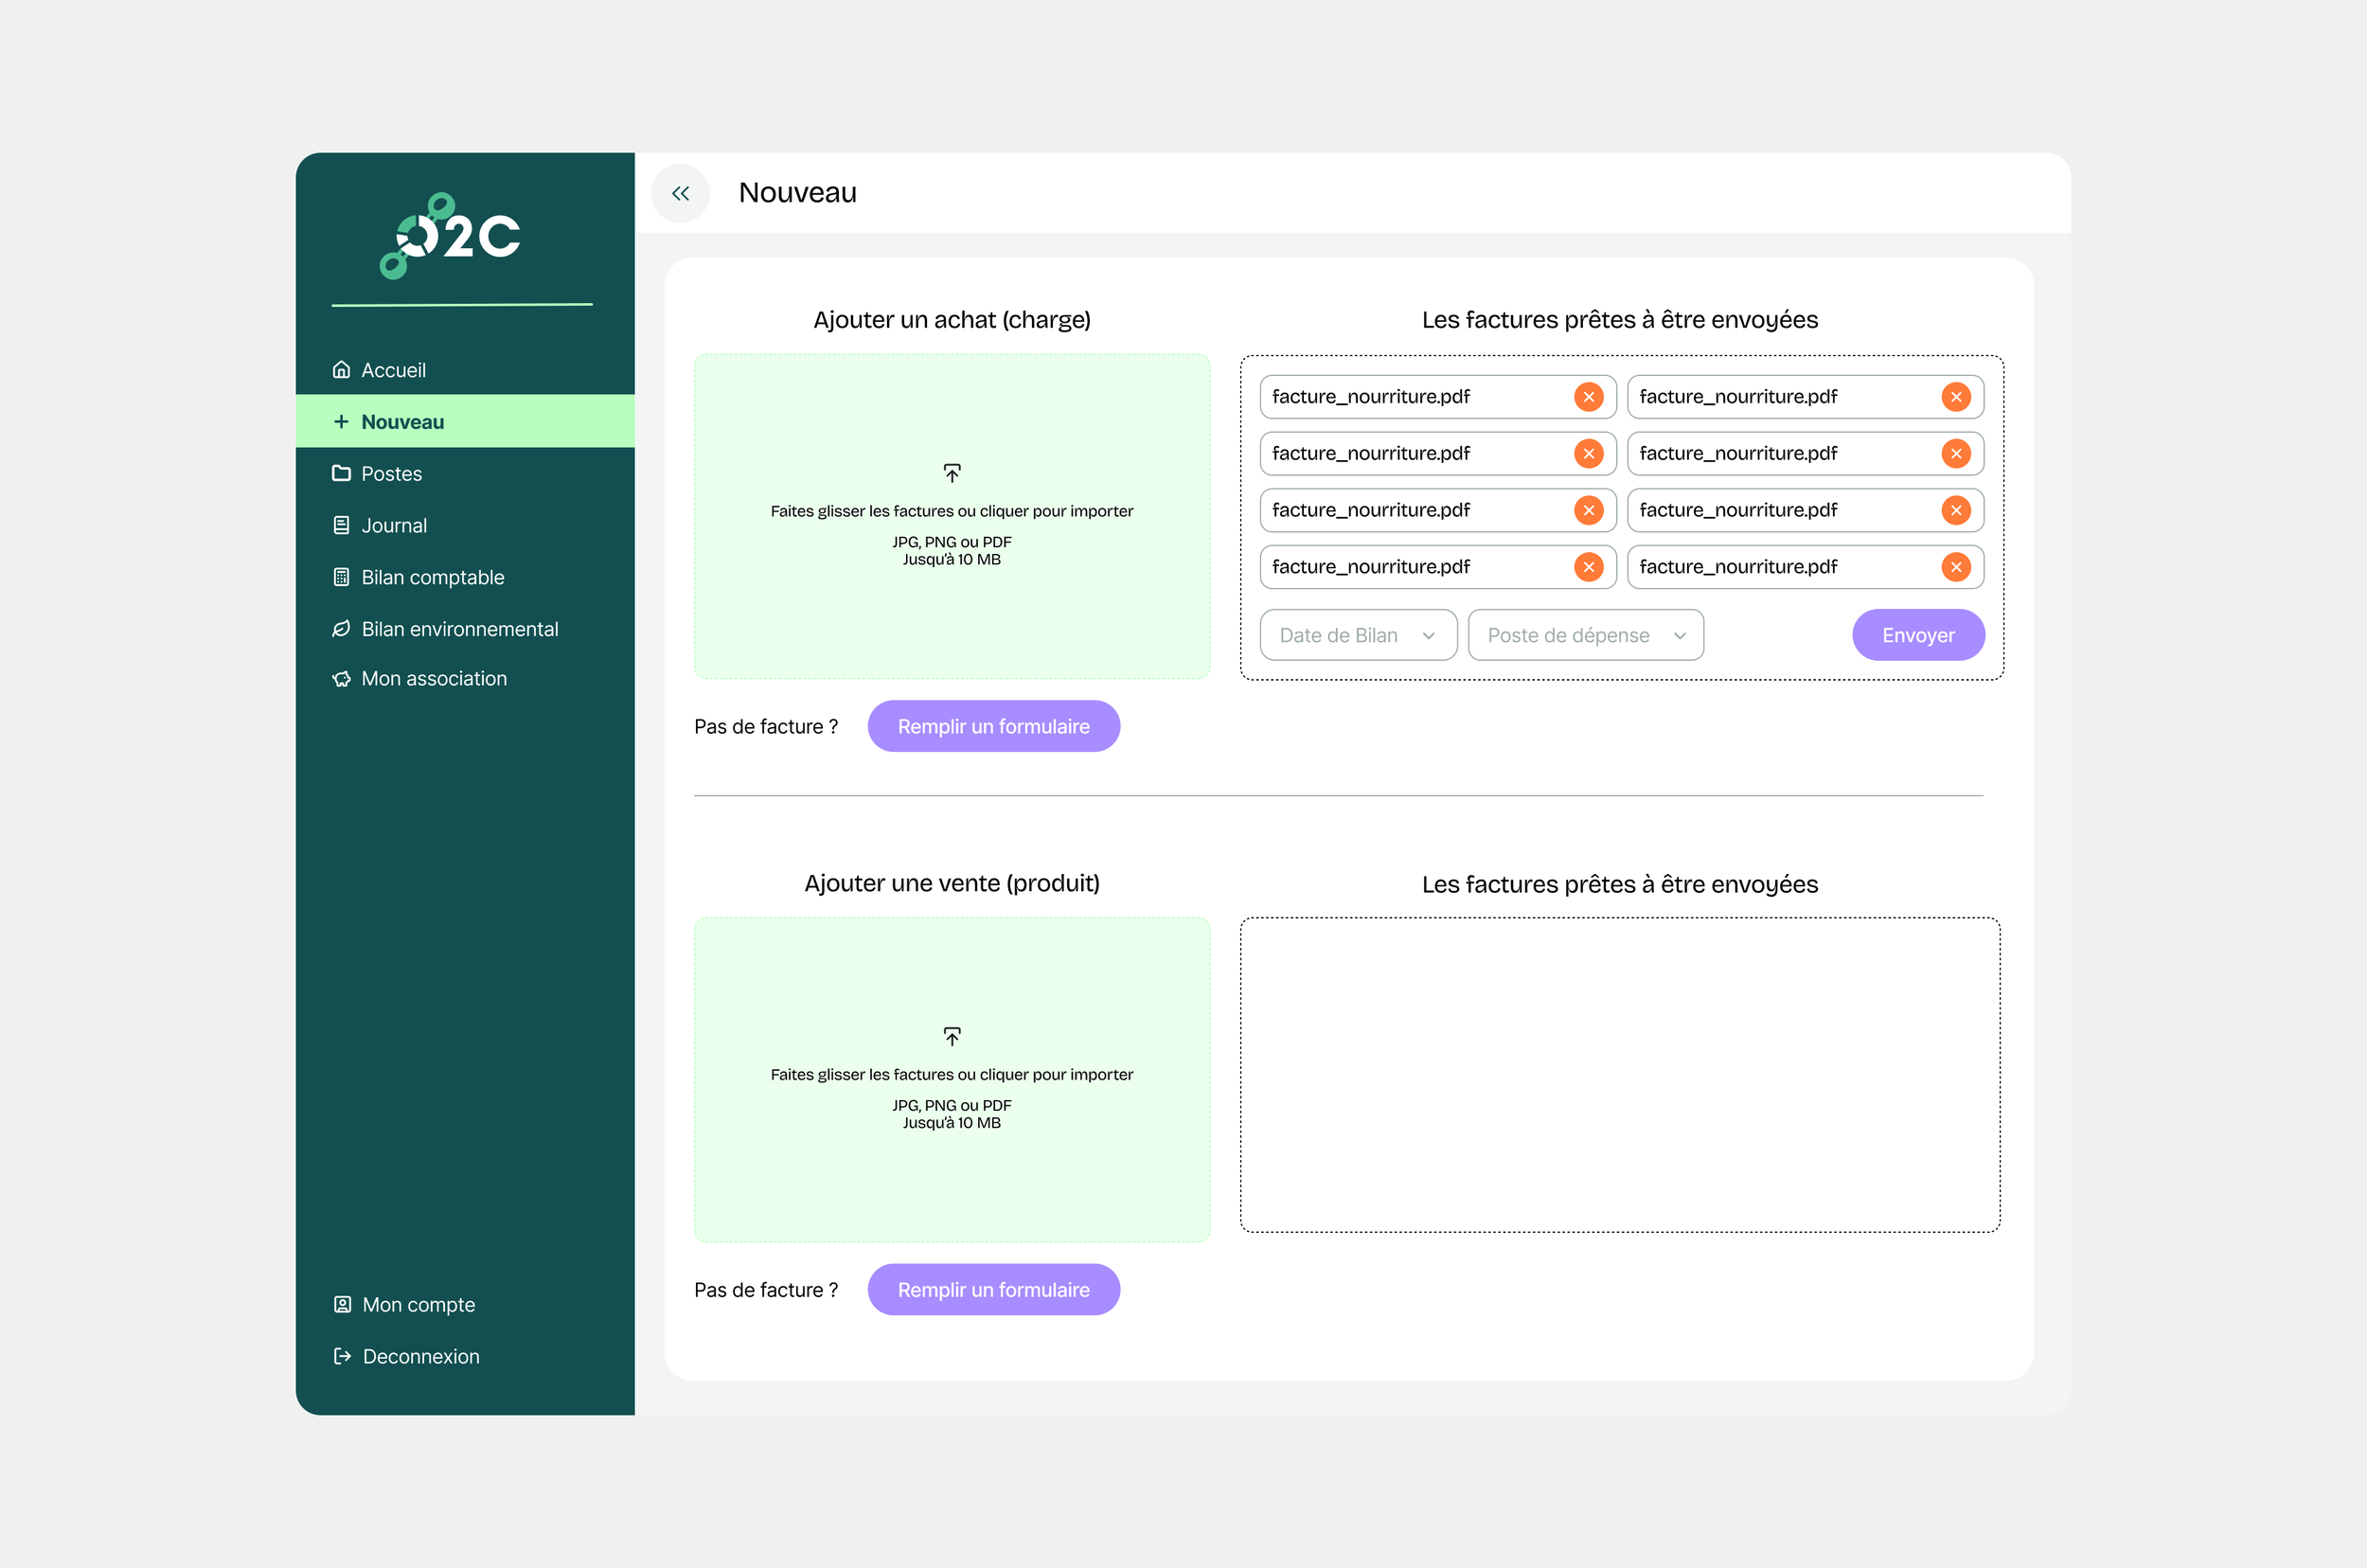
Task: Remove first facture_nourriture.pdf in left column
Action: [x=1588, y=397]
